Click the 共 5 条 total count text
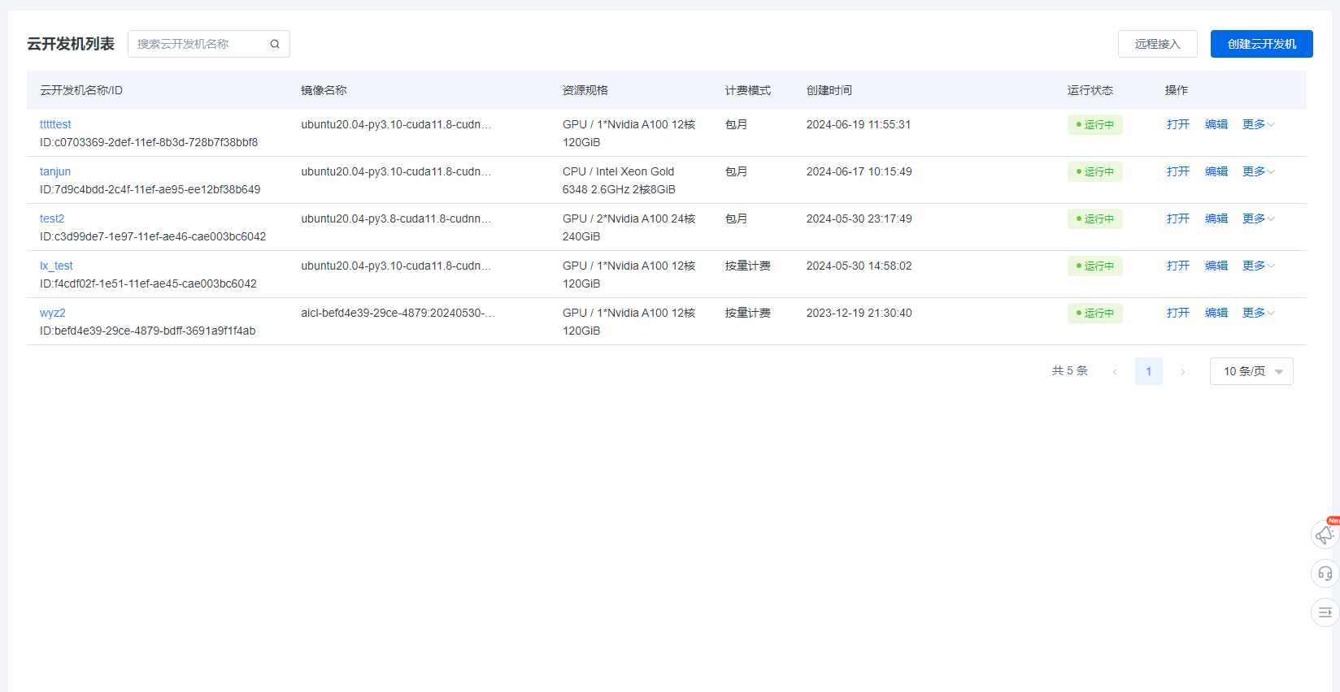The width and height of the screenshot is (1340, 692). pyautogui.click(x=1070, y=370)
